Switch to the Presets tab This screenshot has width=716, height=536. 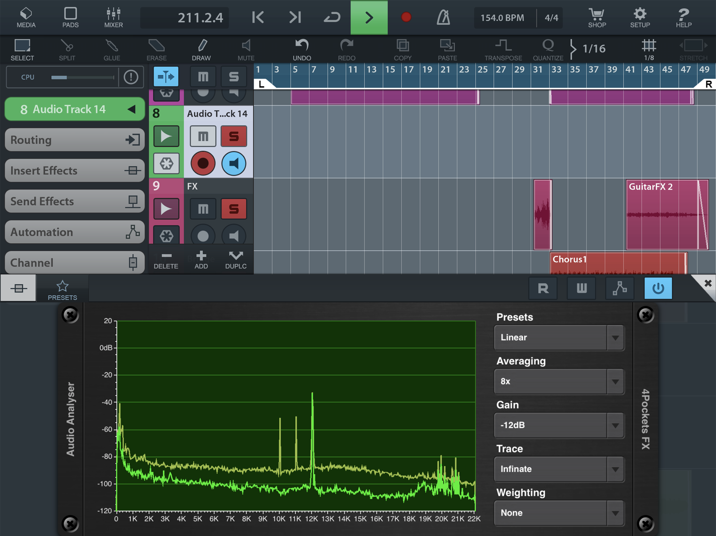[62, 290]
